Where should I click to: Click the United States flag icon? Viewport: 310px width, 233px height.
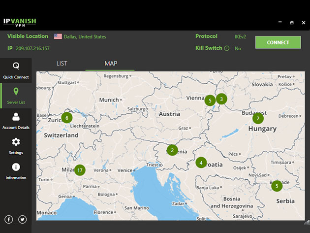point(58,36)
